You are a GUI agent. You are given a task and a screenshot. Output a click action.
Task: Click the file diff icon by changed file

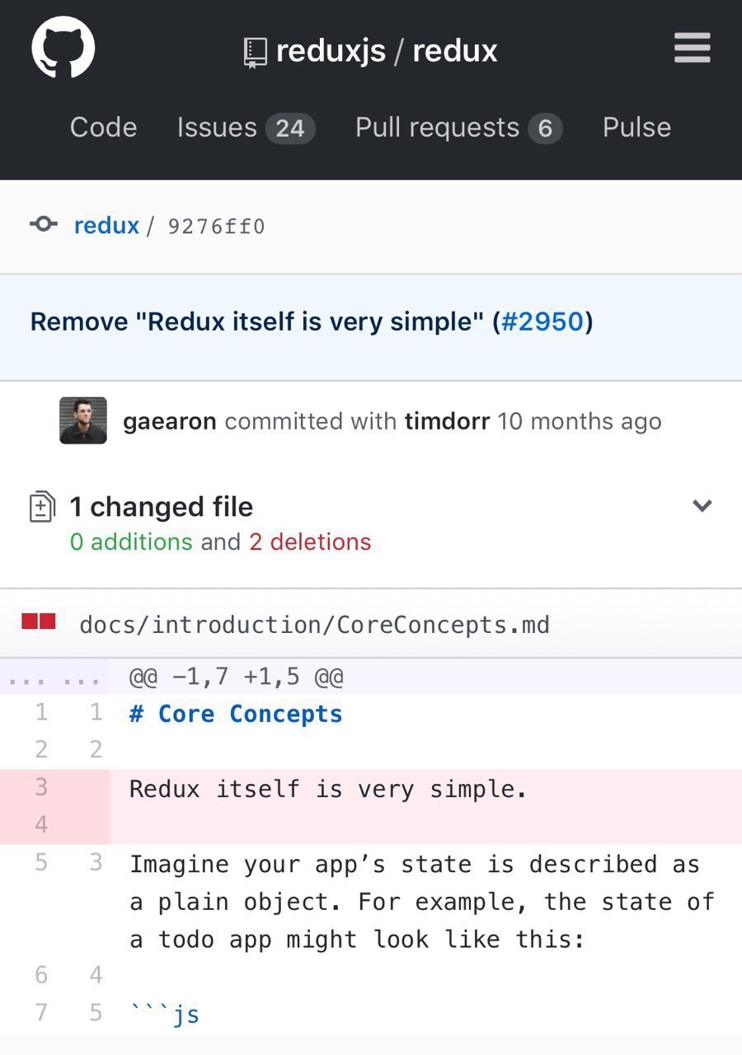coord(42,506)
